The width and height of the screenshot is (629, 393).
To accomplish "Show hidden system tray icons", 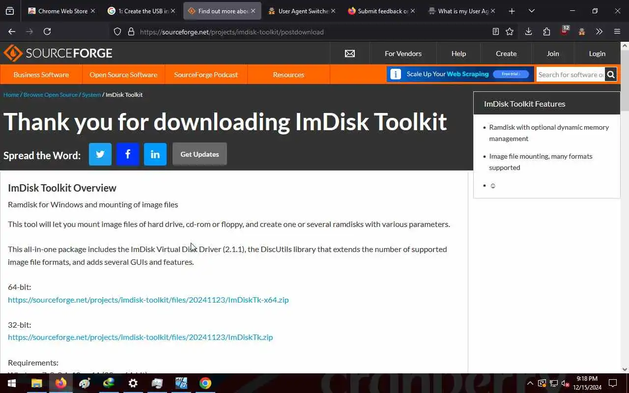I will [530, 383].
